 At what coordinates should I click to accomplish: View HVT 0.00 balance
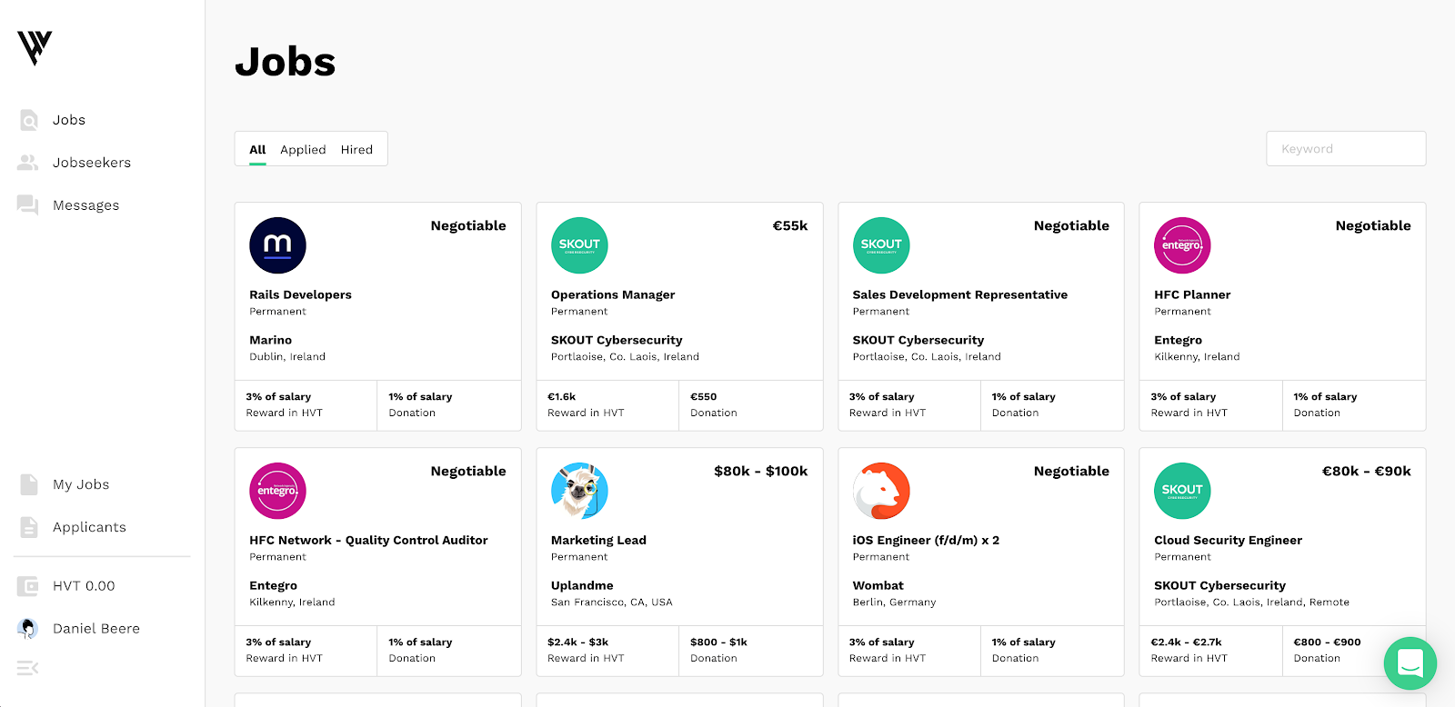pyautogui.click(x=84, y=586)
